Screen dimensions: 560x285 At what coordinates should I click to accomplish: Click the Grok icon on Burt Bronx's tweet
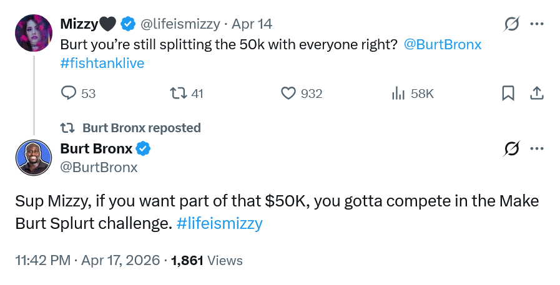coord(512,149)
